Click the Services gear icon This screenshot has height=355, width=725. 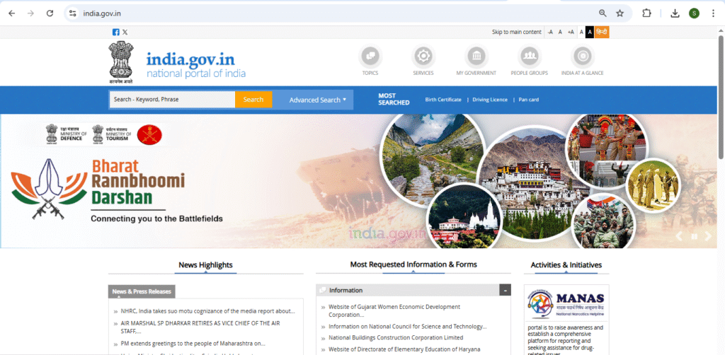coord(423,57)
